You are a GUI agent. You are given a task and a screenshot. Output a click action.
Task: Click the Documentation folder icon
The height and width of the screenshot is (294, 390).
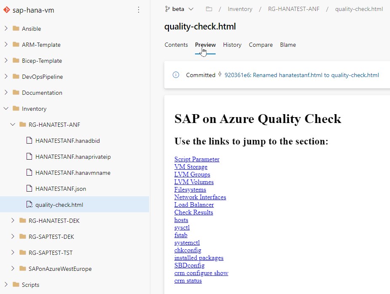(x=16, y=93)
